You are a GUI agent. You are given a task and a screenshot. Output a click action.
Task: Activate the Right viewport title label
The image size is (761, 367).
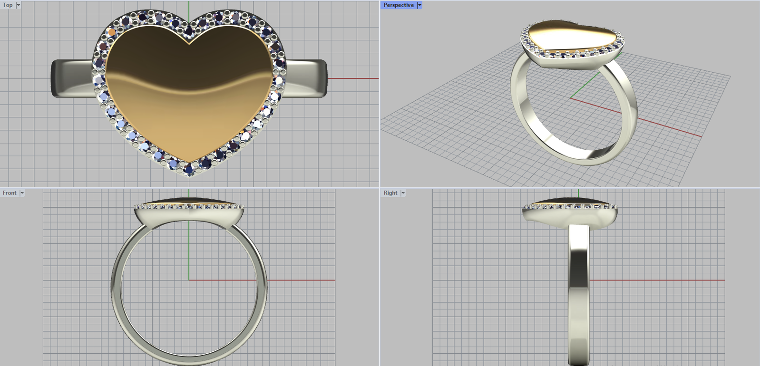click(390, 193)
